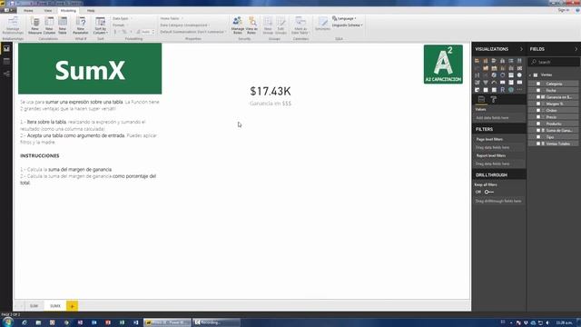This screenshot has width=581, height=327.
Task: Collapse the Fields pane with its chevron
Action: (576, 49)
